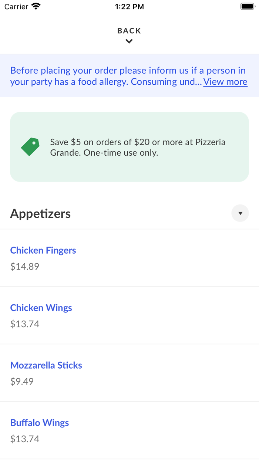
Task: Tap the BACK menu label
Action: [129, 31]
